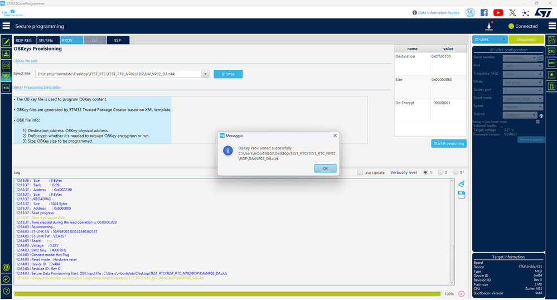Open the Port SWD dropdown

pos(523,66)
